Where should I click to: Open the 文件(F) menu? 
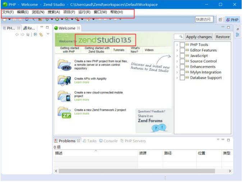coord(8,12)
